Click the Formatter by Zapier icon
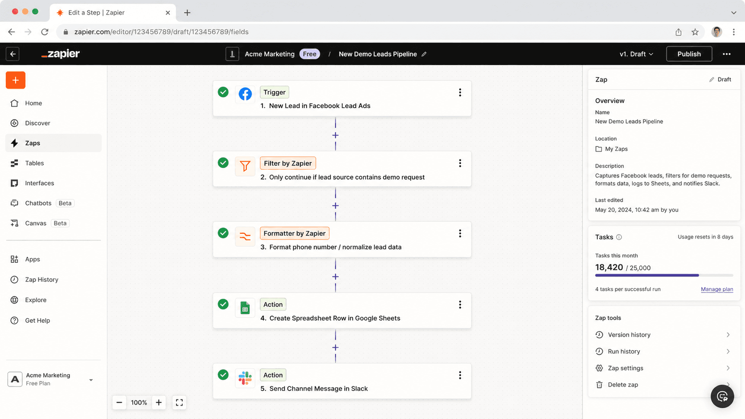The height and width of the screenshot is (419, 745). coord(245,236)
